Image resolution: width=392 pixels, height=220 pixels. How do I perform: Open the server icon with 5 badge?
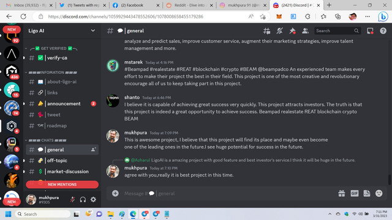(12, 144)
